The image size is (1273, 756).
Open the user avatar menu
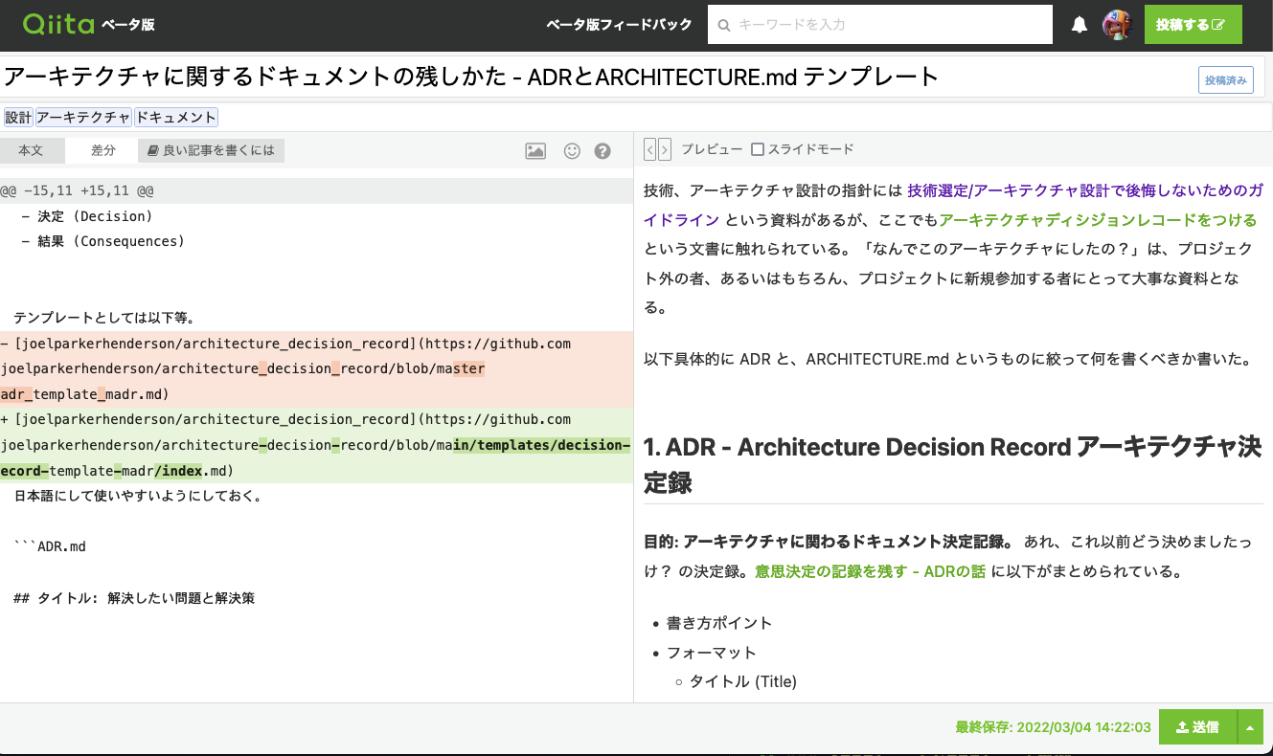[x=1117, y=24]
